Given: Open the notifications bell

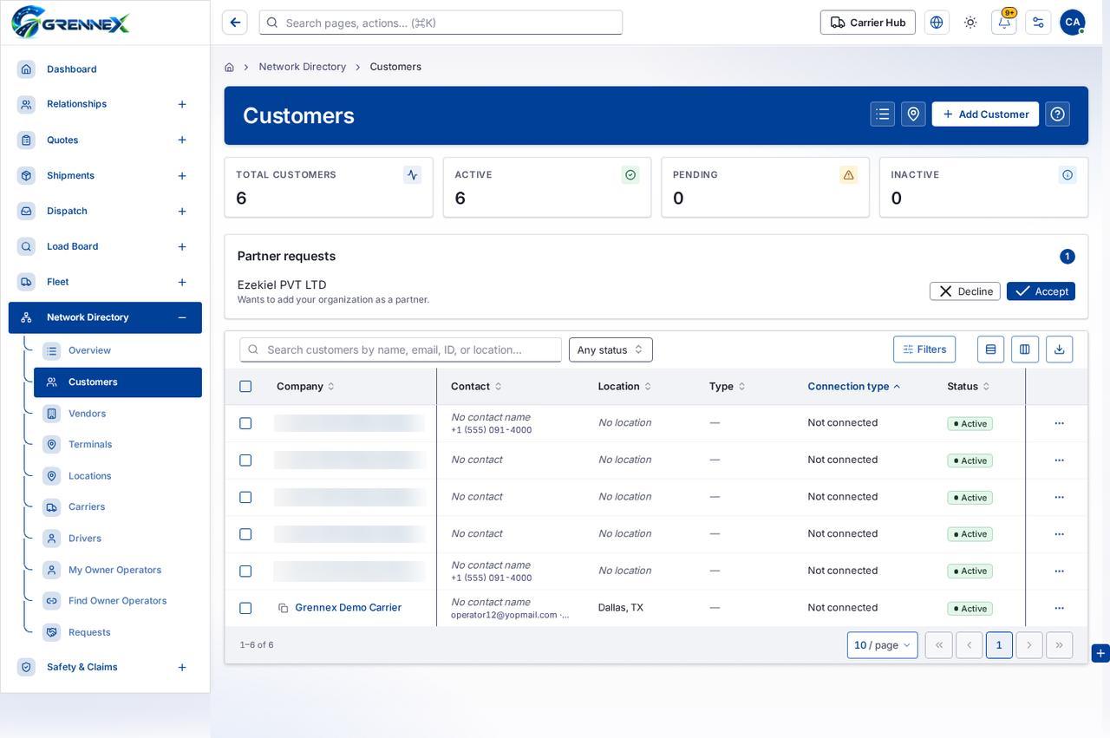Looking at the screenshot, I should point(1004,23).
